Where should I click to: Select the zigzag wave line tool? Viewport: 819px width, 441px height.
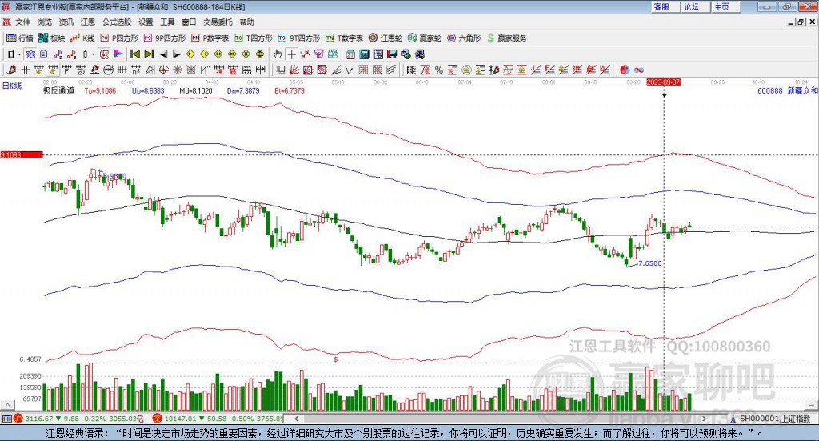click(350, 70)
